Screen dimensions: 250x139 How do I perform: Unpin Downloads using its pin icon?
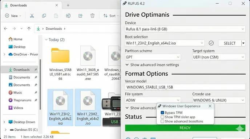36,69
